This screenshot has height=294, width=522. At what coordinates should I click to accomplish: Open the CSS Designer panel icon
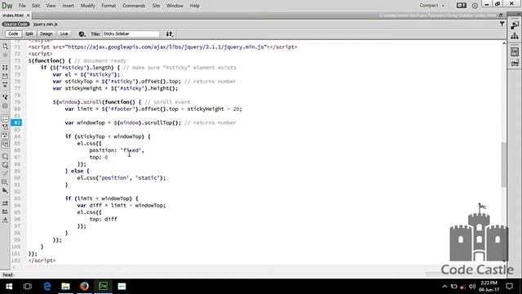tap(515, 51)
